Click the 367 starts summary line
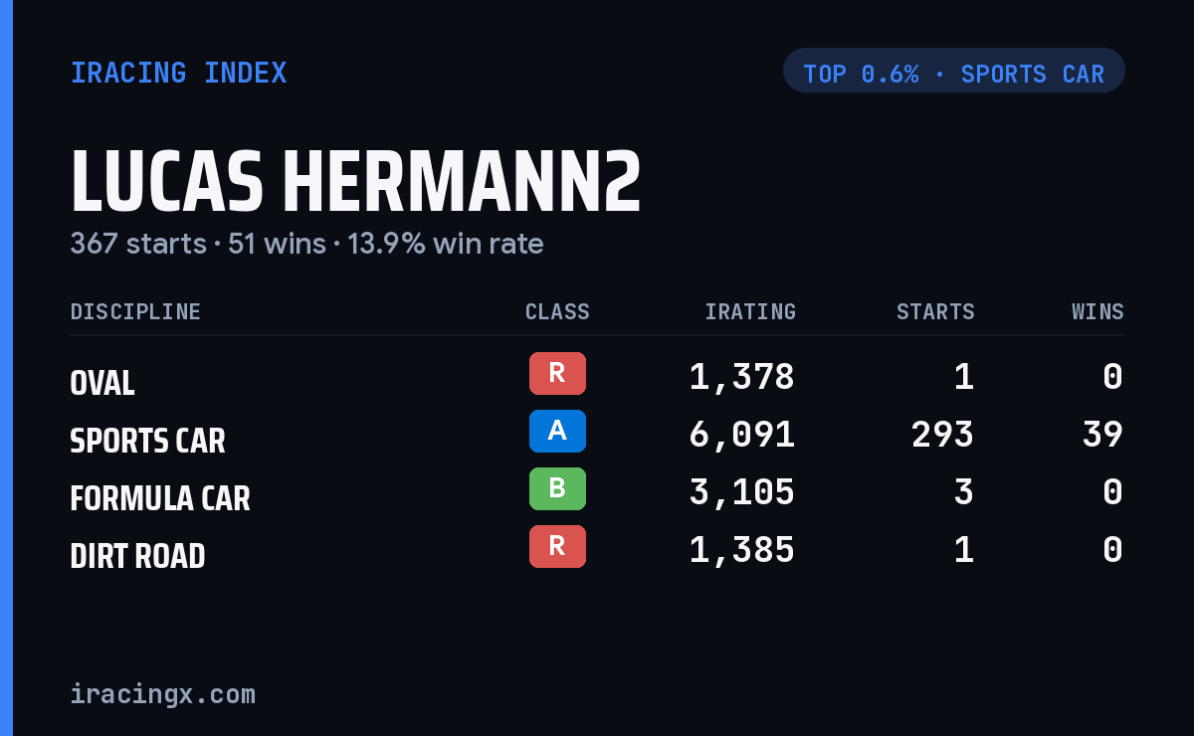The image size is (1194, 736). tap(306, 244)
